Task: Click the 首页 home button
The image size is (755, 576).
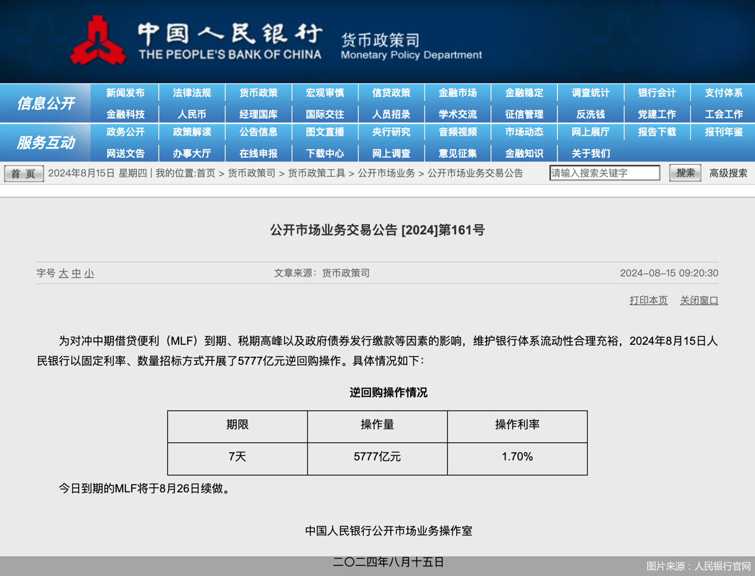Action: tap(24, 173)
